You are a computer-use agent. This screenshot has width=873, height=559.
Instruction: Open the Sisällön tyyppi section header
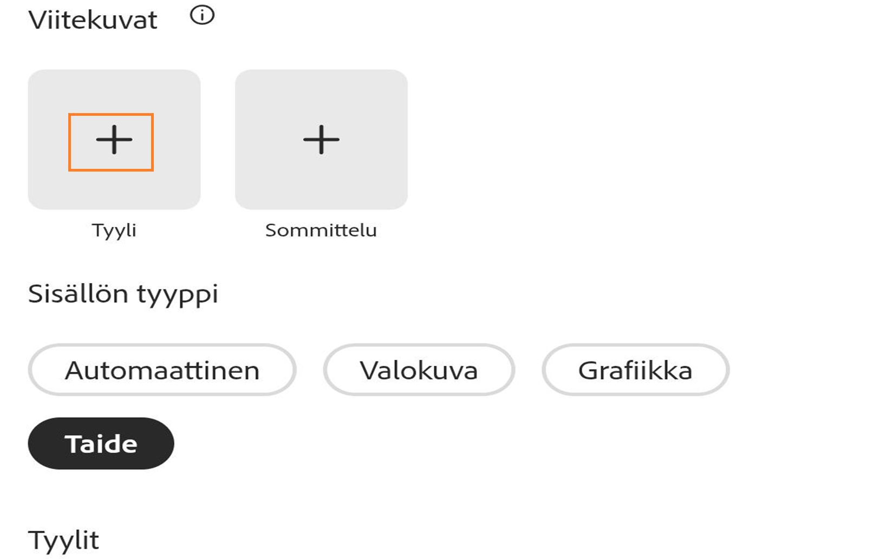click(123, 294)
